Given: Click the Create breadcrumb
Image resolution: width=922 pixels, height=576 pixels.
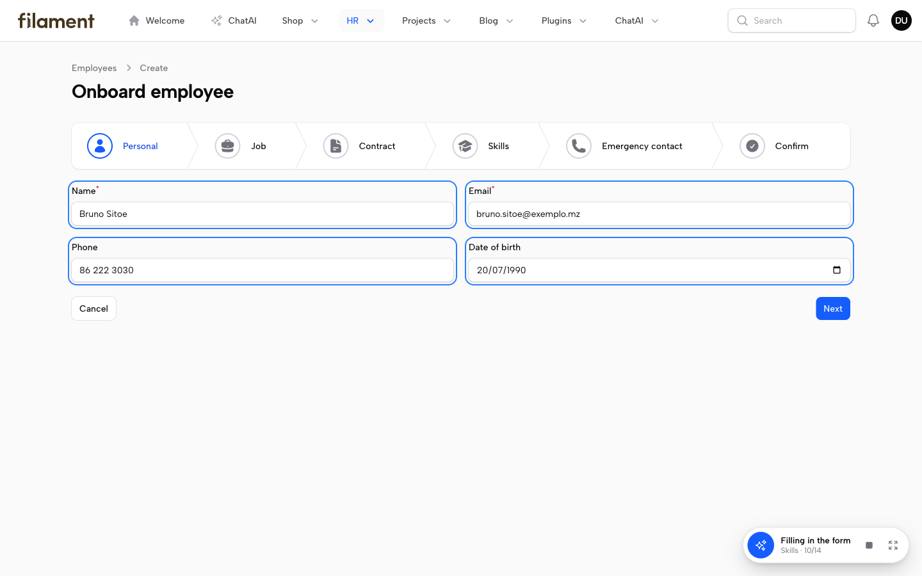Looking at the screenshot, I should click(154, 68).
